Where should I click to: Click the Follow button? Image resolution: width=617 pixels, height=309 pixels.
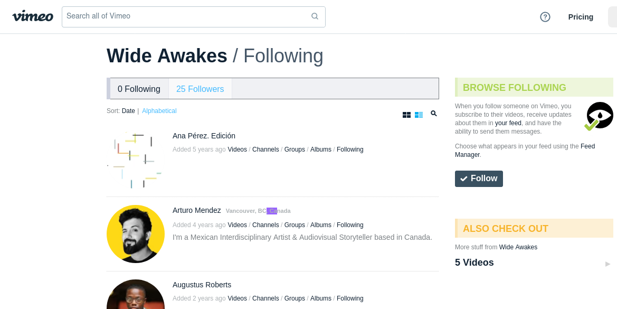pos(479,179)
